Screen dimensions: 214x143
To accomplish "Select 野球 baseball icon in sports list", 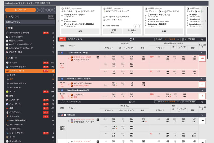I will (7, 96).
